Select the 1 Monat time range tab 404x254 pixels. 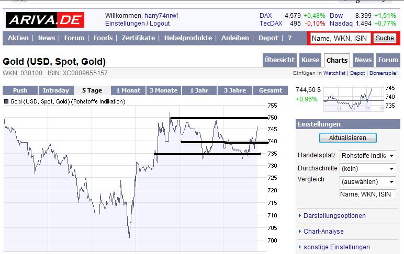128,90
